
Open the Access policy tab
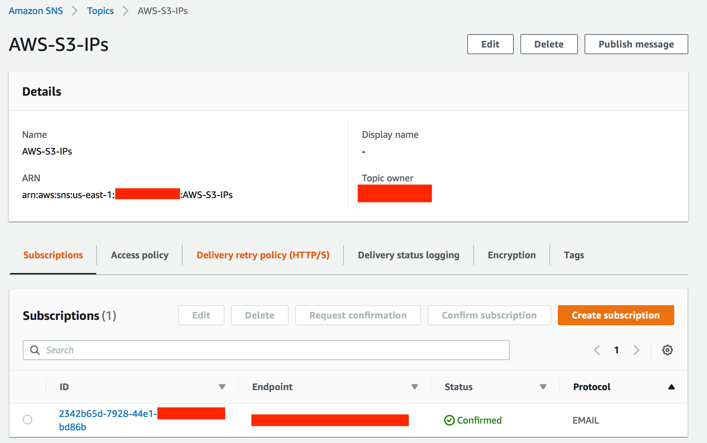pyautogui.click(x=139, y=255)
